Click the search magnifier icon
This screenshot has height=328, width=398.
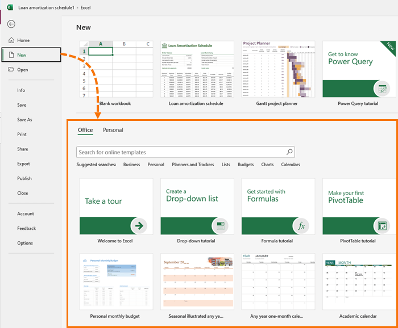coord(289,152)
